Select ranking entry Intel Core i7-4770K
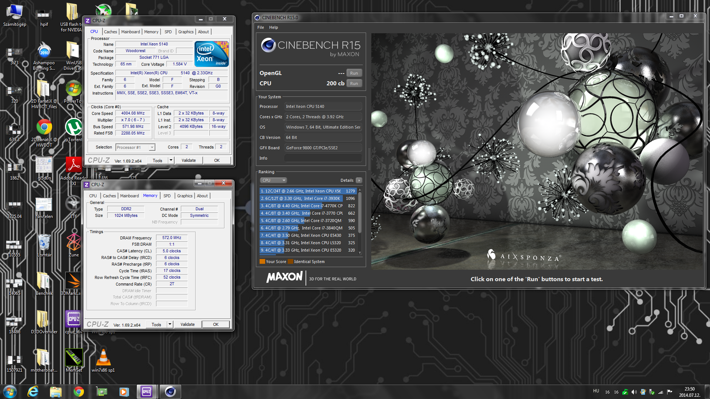 pos(308,206)
